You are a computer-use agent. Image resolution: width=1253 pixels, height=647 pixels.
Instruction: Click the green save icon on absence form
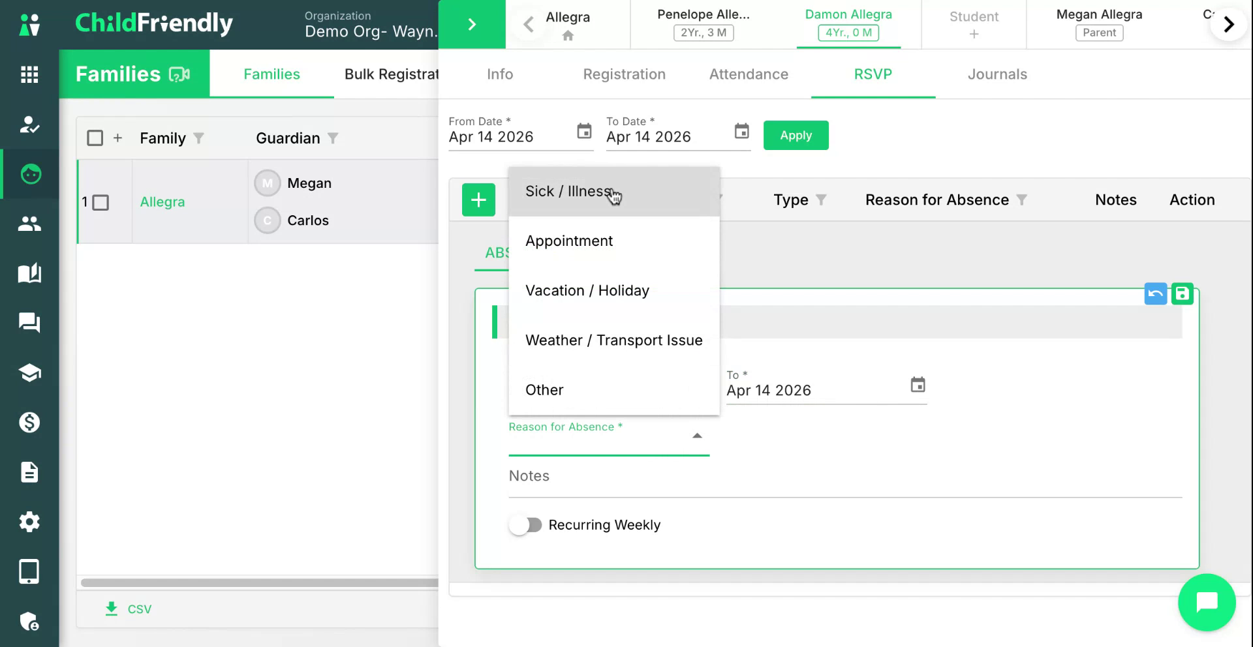pyautogui.click(x=1182, y=294)
